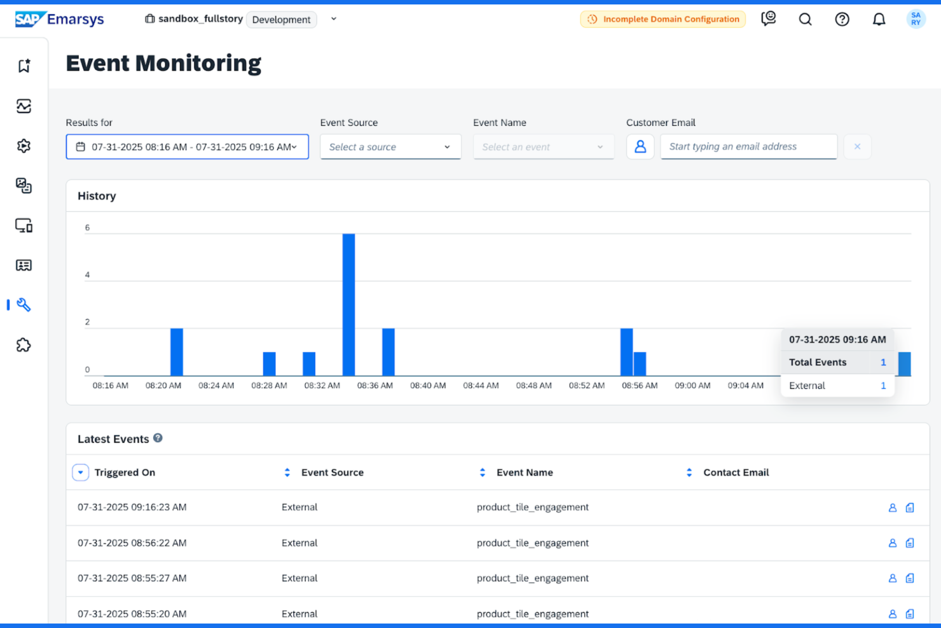Open the help question mark icon
The image size is (941, 628).
(x=842, y=19)
